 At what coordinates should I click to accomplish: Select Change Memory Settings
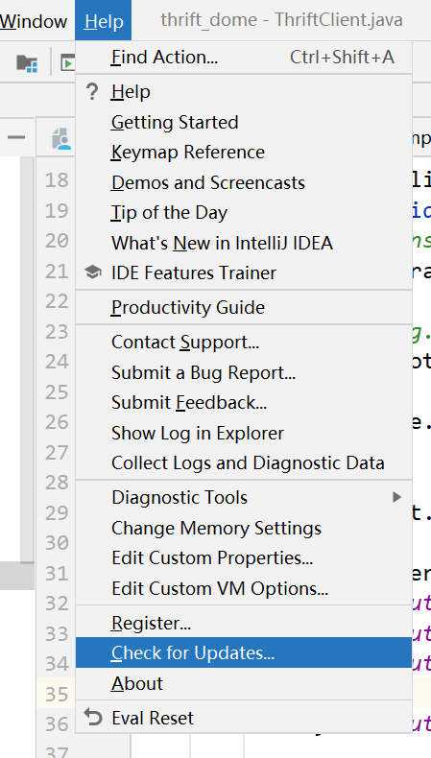tap(244, 528)
